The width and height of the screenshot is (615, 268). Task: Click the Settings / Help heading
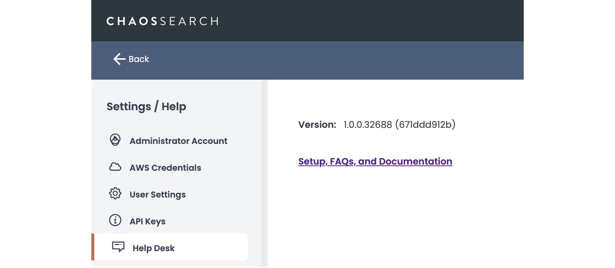(x=146, y=106)
